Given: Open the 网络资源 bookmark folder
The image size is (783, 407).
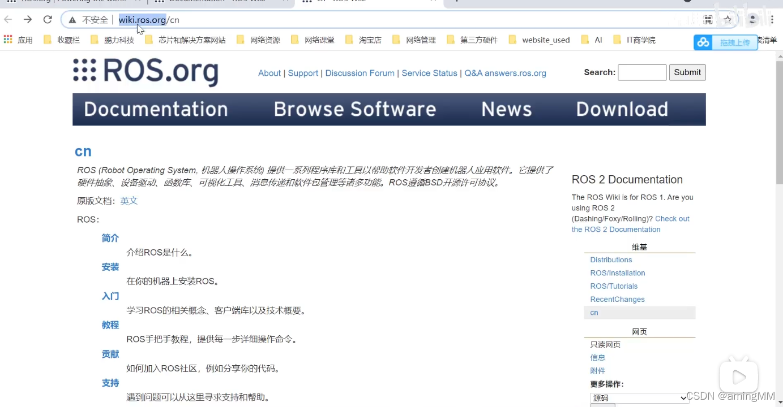Looking at the screenshot, I should 258,40.
